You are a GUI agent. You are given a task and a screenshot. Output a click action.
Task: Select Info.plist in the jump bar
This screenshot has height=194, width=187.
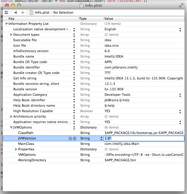(42, 12)
